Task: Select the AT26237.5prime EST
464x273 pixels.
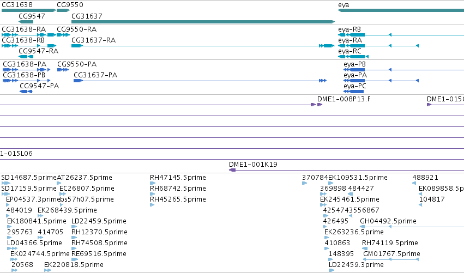Action: coord(85,177)
